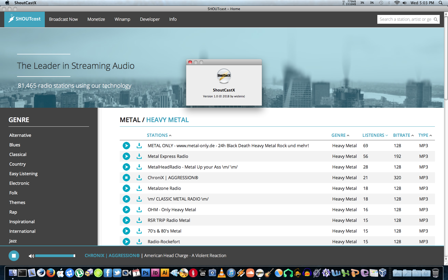Viewport: 448px width, 280px height.
Task: Click the search magnifier icon
Action: pos(435,19)
